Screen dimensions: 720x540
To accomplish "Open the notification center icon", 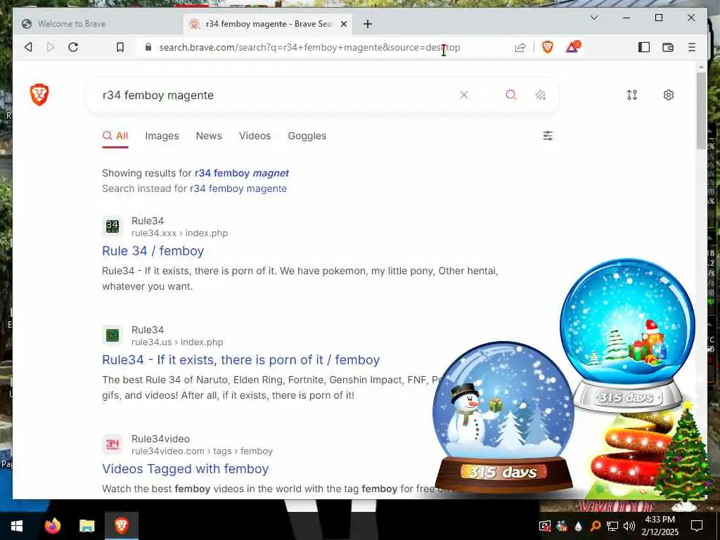I will tap(697, 526).
